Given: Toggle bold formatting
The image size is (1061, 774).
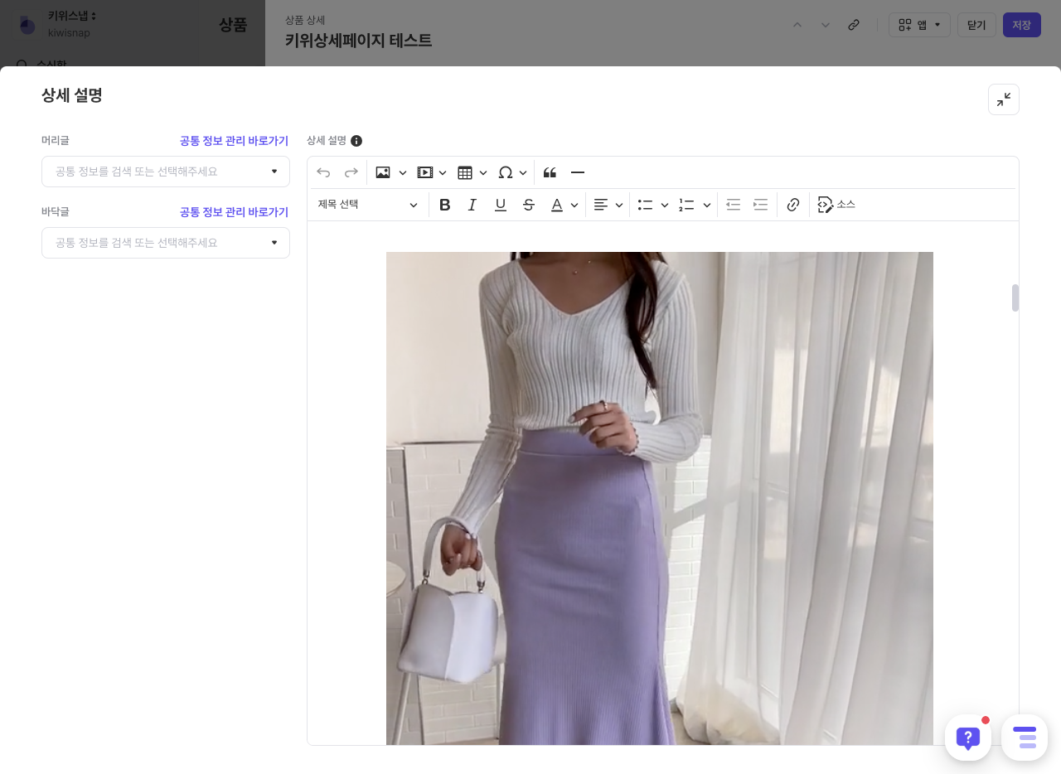Looking at the screenshot, I should (x=445, y=205).
